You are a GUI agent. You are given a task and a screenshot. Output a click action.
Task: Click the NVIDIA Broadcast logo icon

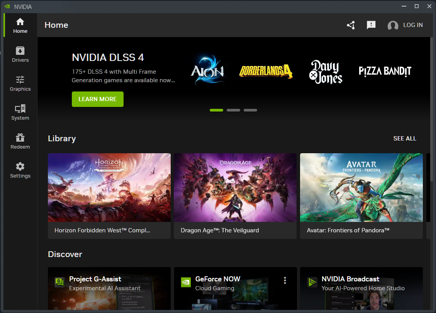312,283
